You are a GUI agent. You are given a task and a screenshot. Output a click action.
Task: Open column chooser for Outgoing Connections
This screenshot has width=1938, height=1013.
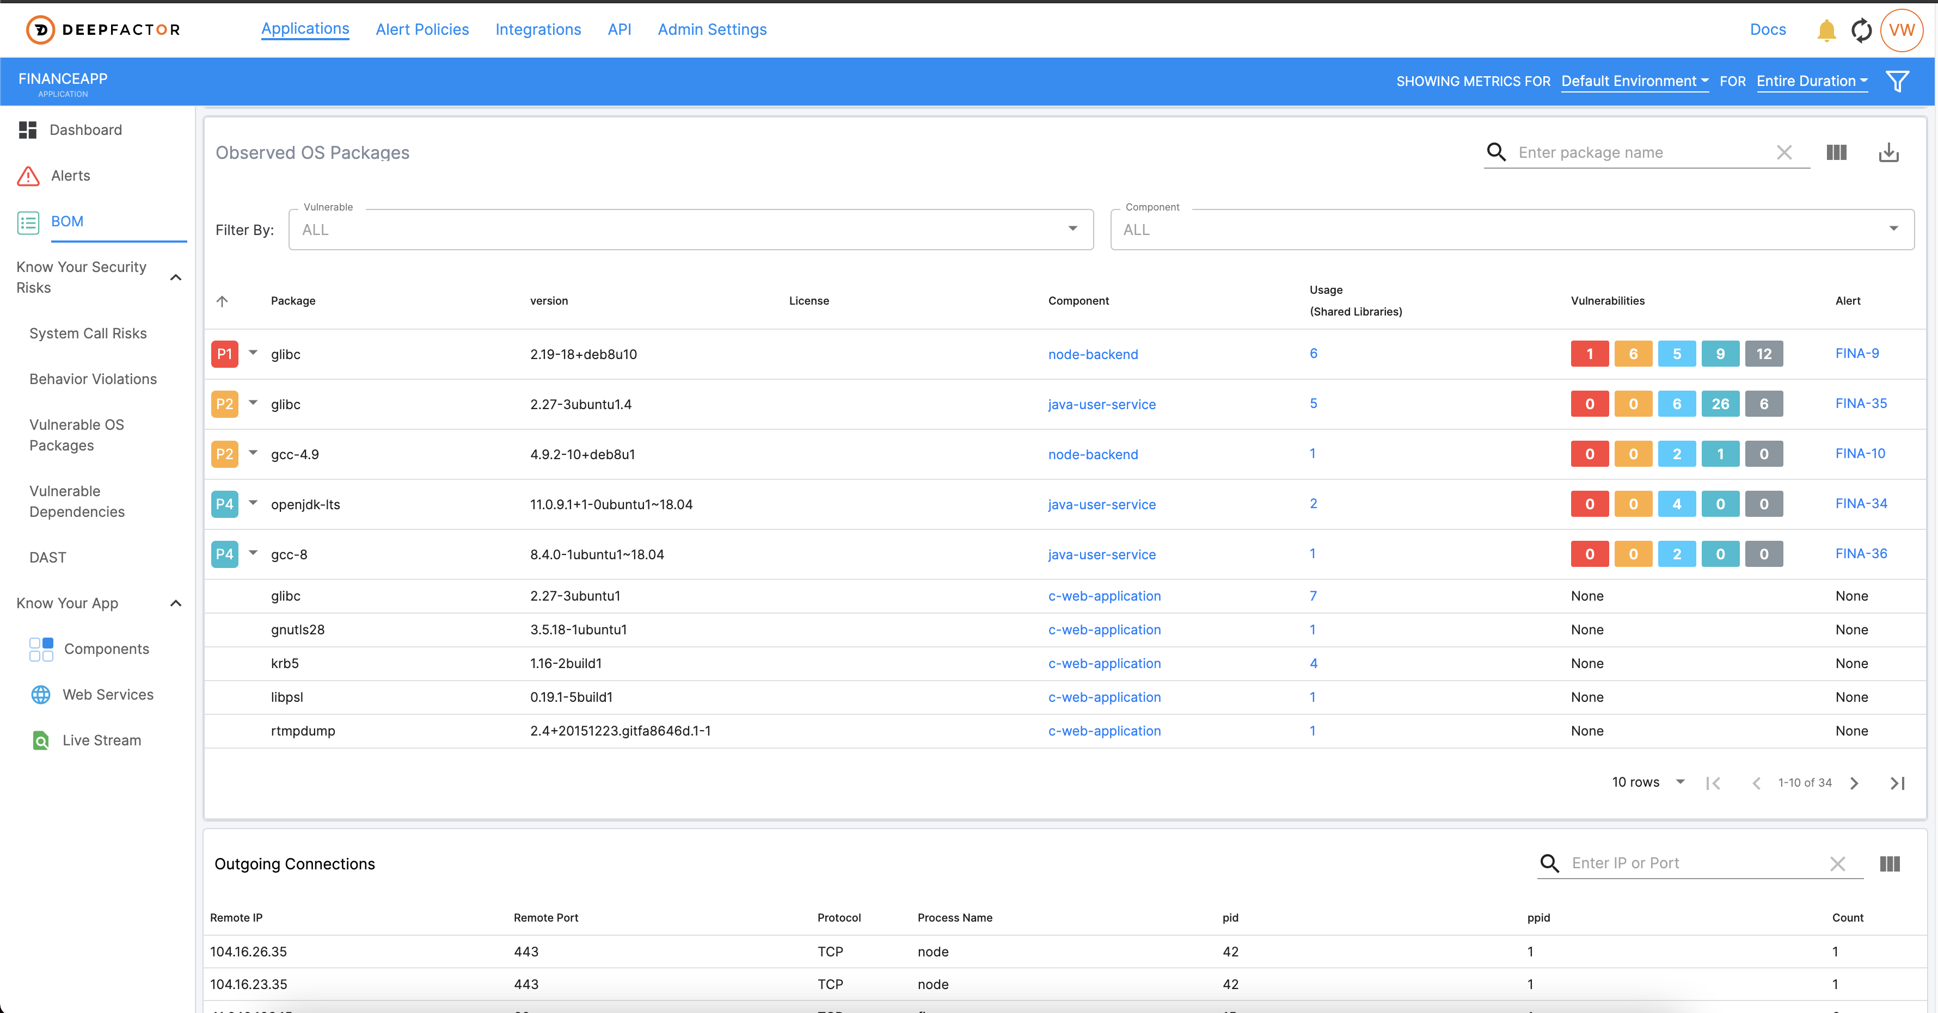click(1890, 864)
